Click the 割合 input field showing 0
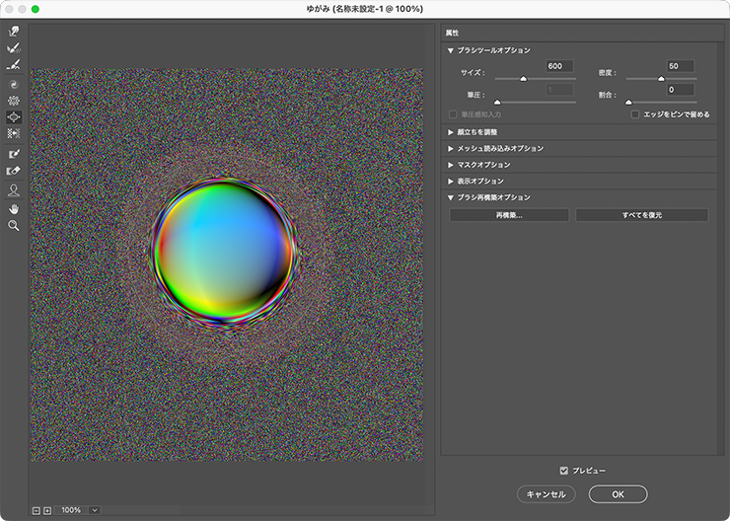Screen dimensions: 730x521 [x=681, y=90]
